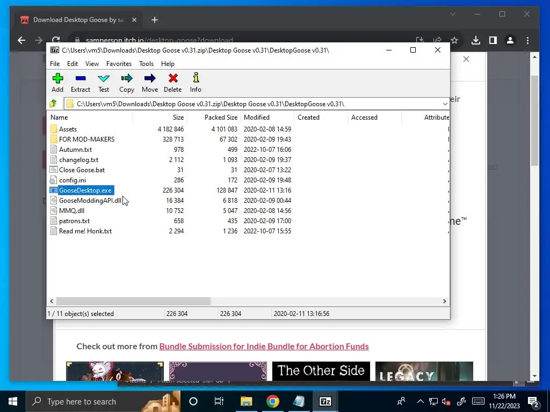This screenshot has width=550, height=412.
Task: Click The Other Side game thumbnail
Action: click(x=321, y=371)
